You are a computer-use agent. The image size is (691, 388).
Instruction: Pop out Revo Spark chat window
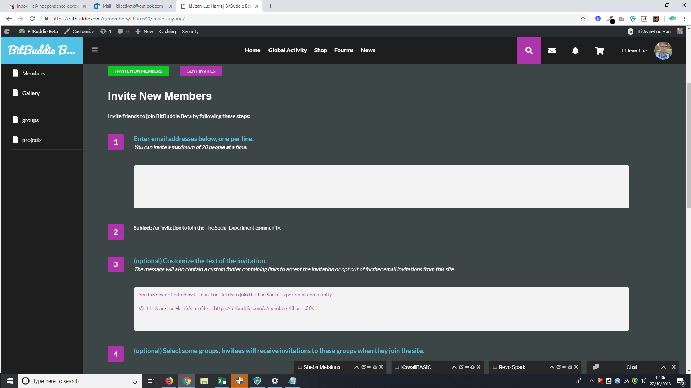pos(559,367)
